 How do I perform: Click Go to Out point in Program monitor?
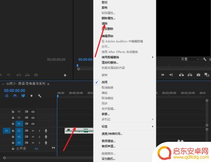point(171,75)
